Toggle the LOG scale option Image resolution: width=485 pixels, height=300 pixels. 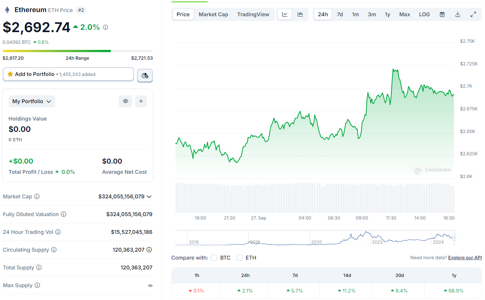424,14
